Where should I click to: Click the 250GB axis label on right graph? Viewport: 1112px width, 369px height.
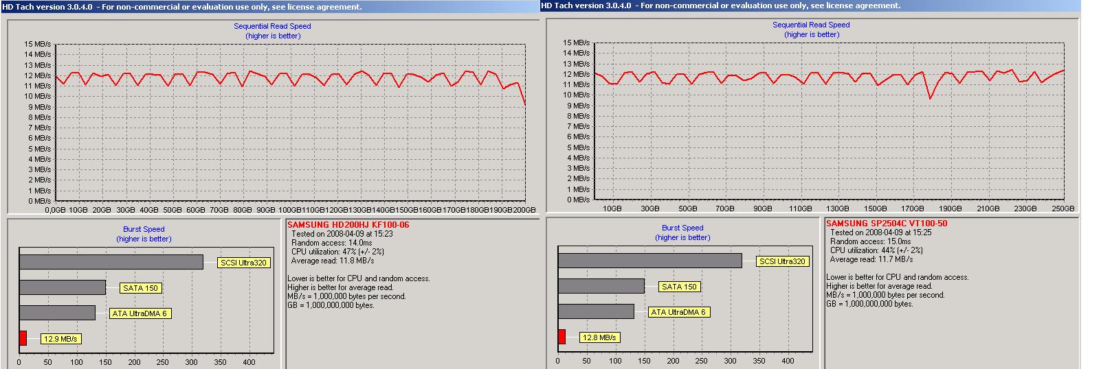pos(1063,209)
